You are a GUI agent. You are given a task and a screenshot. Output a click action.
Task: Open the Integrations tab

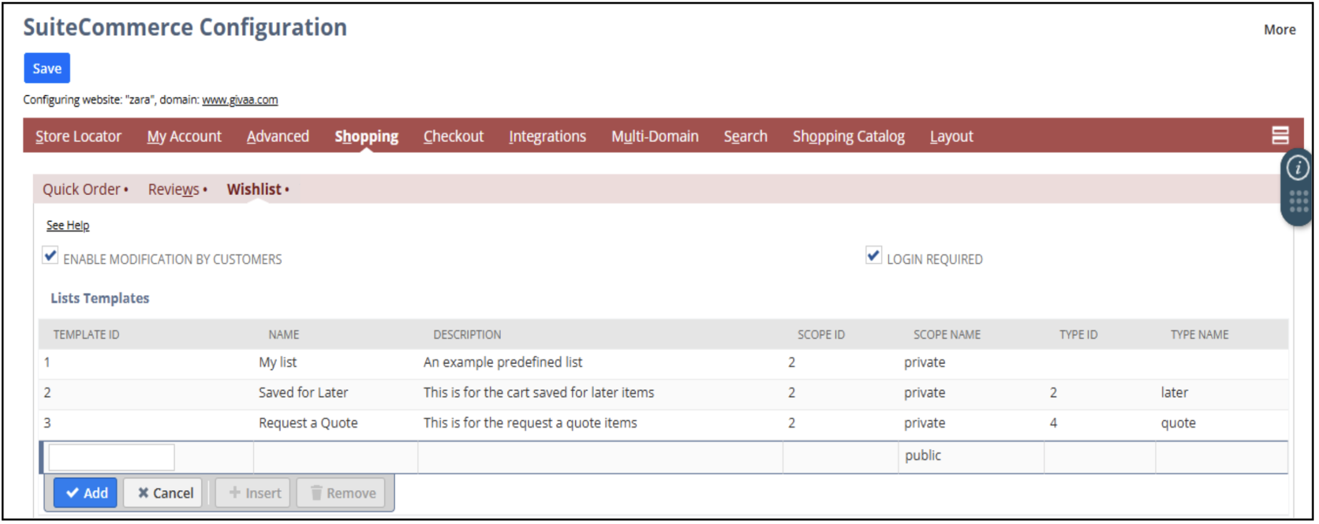[547, 137]
